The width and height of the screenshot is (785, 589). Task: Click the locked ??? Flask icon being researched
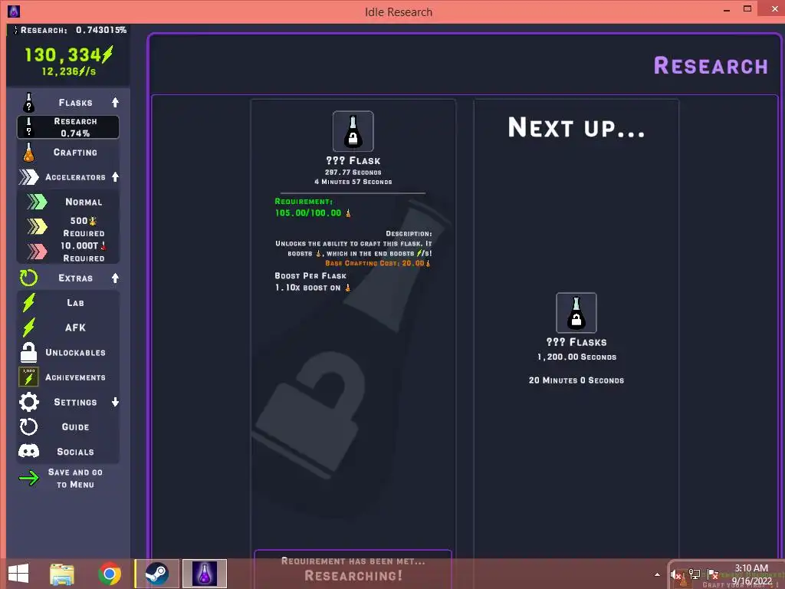point(353,131)
